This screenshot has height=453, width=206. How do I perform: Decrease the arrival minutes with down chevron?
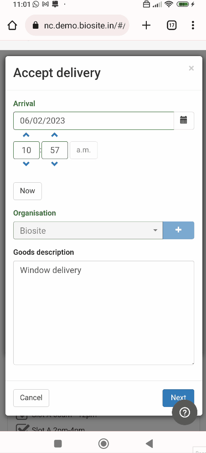pos(54,164)
